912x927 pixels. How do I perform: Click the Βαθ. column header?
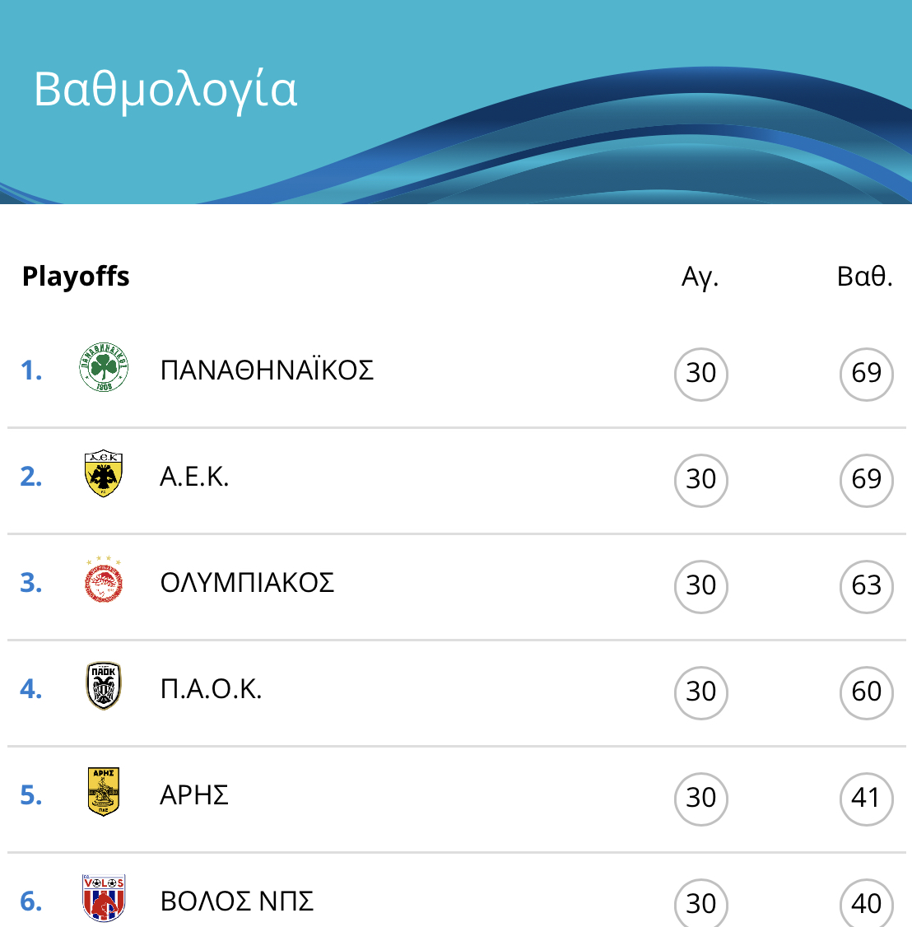(865, 277)
